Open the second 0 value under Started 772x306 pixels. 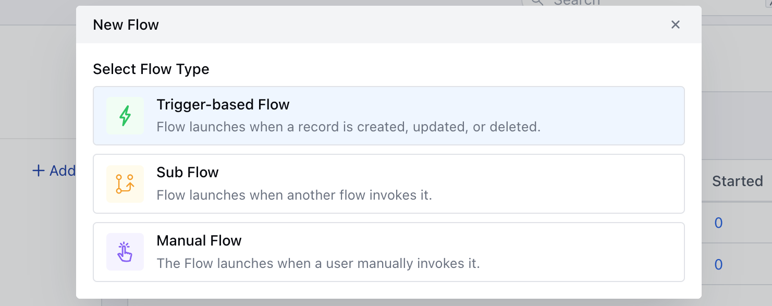(x=718, y=265)
